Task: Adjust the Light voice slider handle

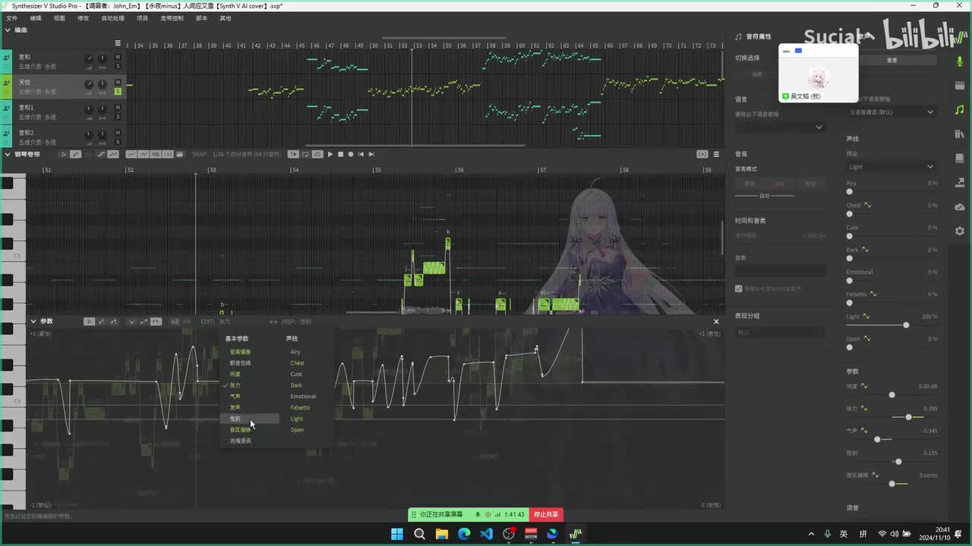Action: tap(906, 325)
